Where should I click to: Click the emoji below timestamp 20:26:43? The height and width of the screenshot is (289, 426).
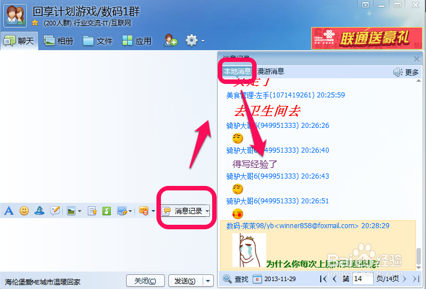237,189
